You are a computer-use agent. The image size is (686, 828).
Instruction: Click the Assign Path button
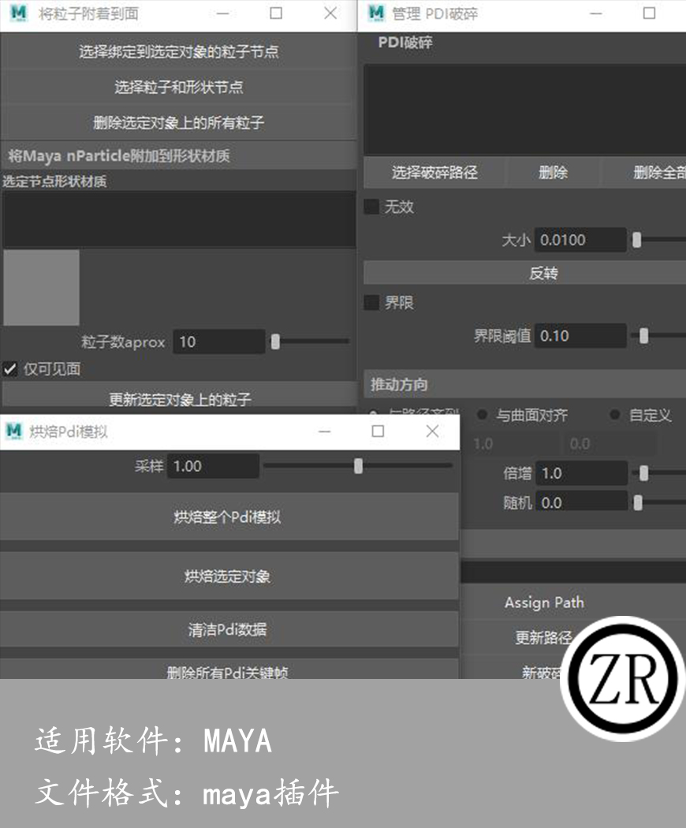[x=543, y=602]
